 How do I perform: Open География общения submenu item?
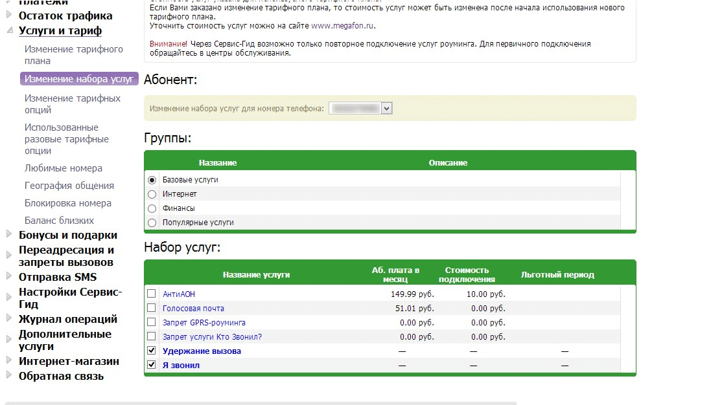pyautogui.click(x=69, y=186)
